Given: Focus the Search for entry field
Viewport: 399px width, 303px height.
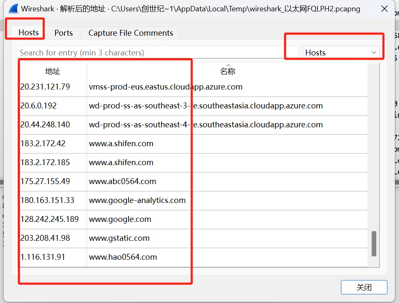Looking at the screenshot, I should (158, 53).
